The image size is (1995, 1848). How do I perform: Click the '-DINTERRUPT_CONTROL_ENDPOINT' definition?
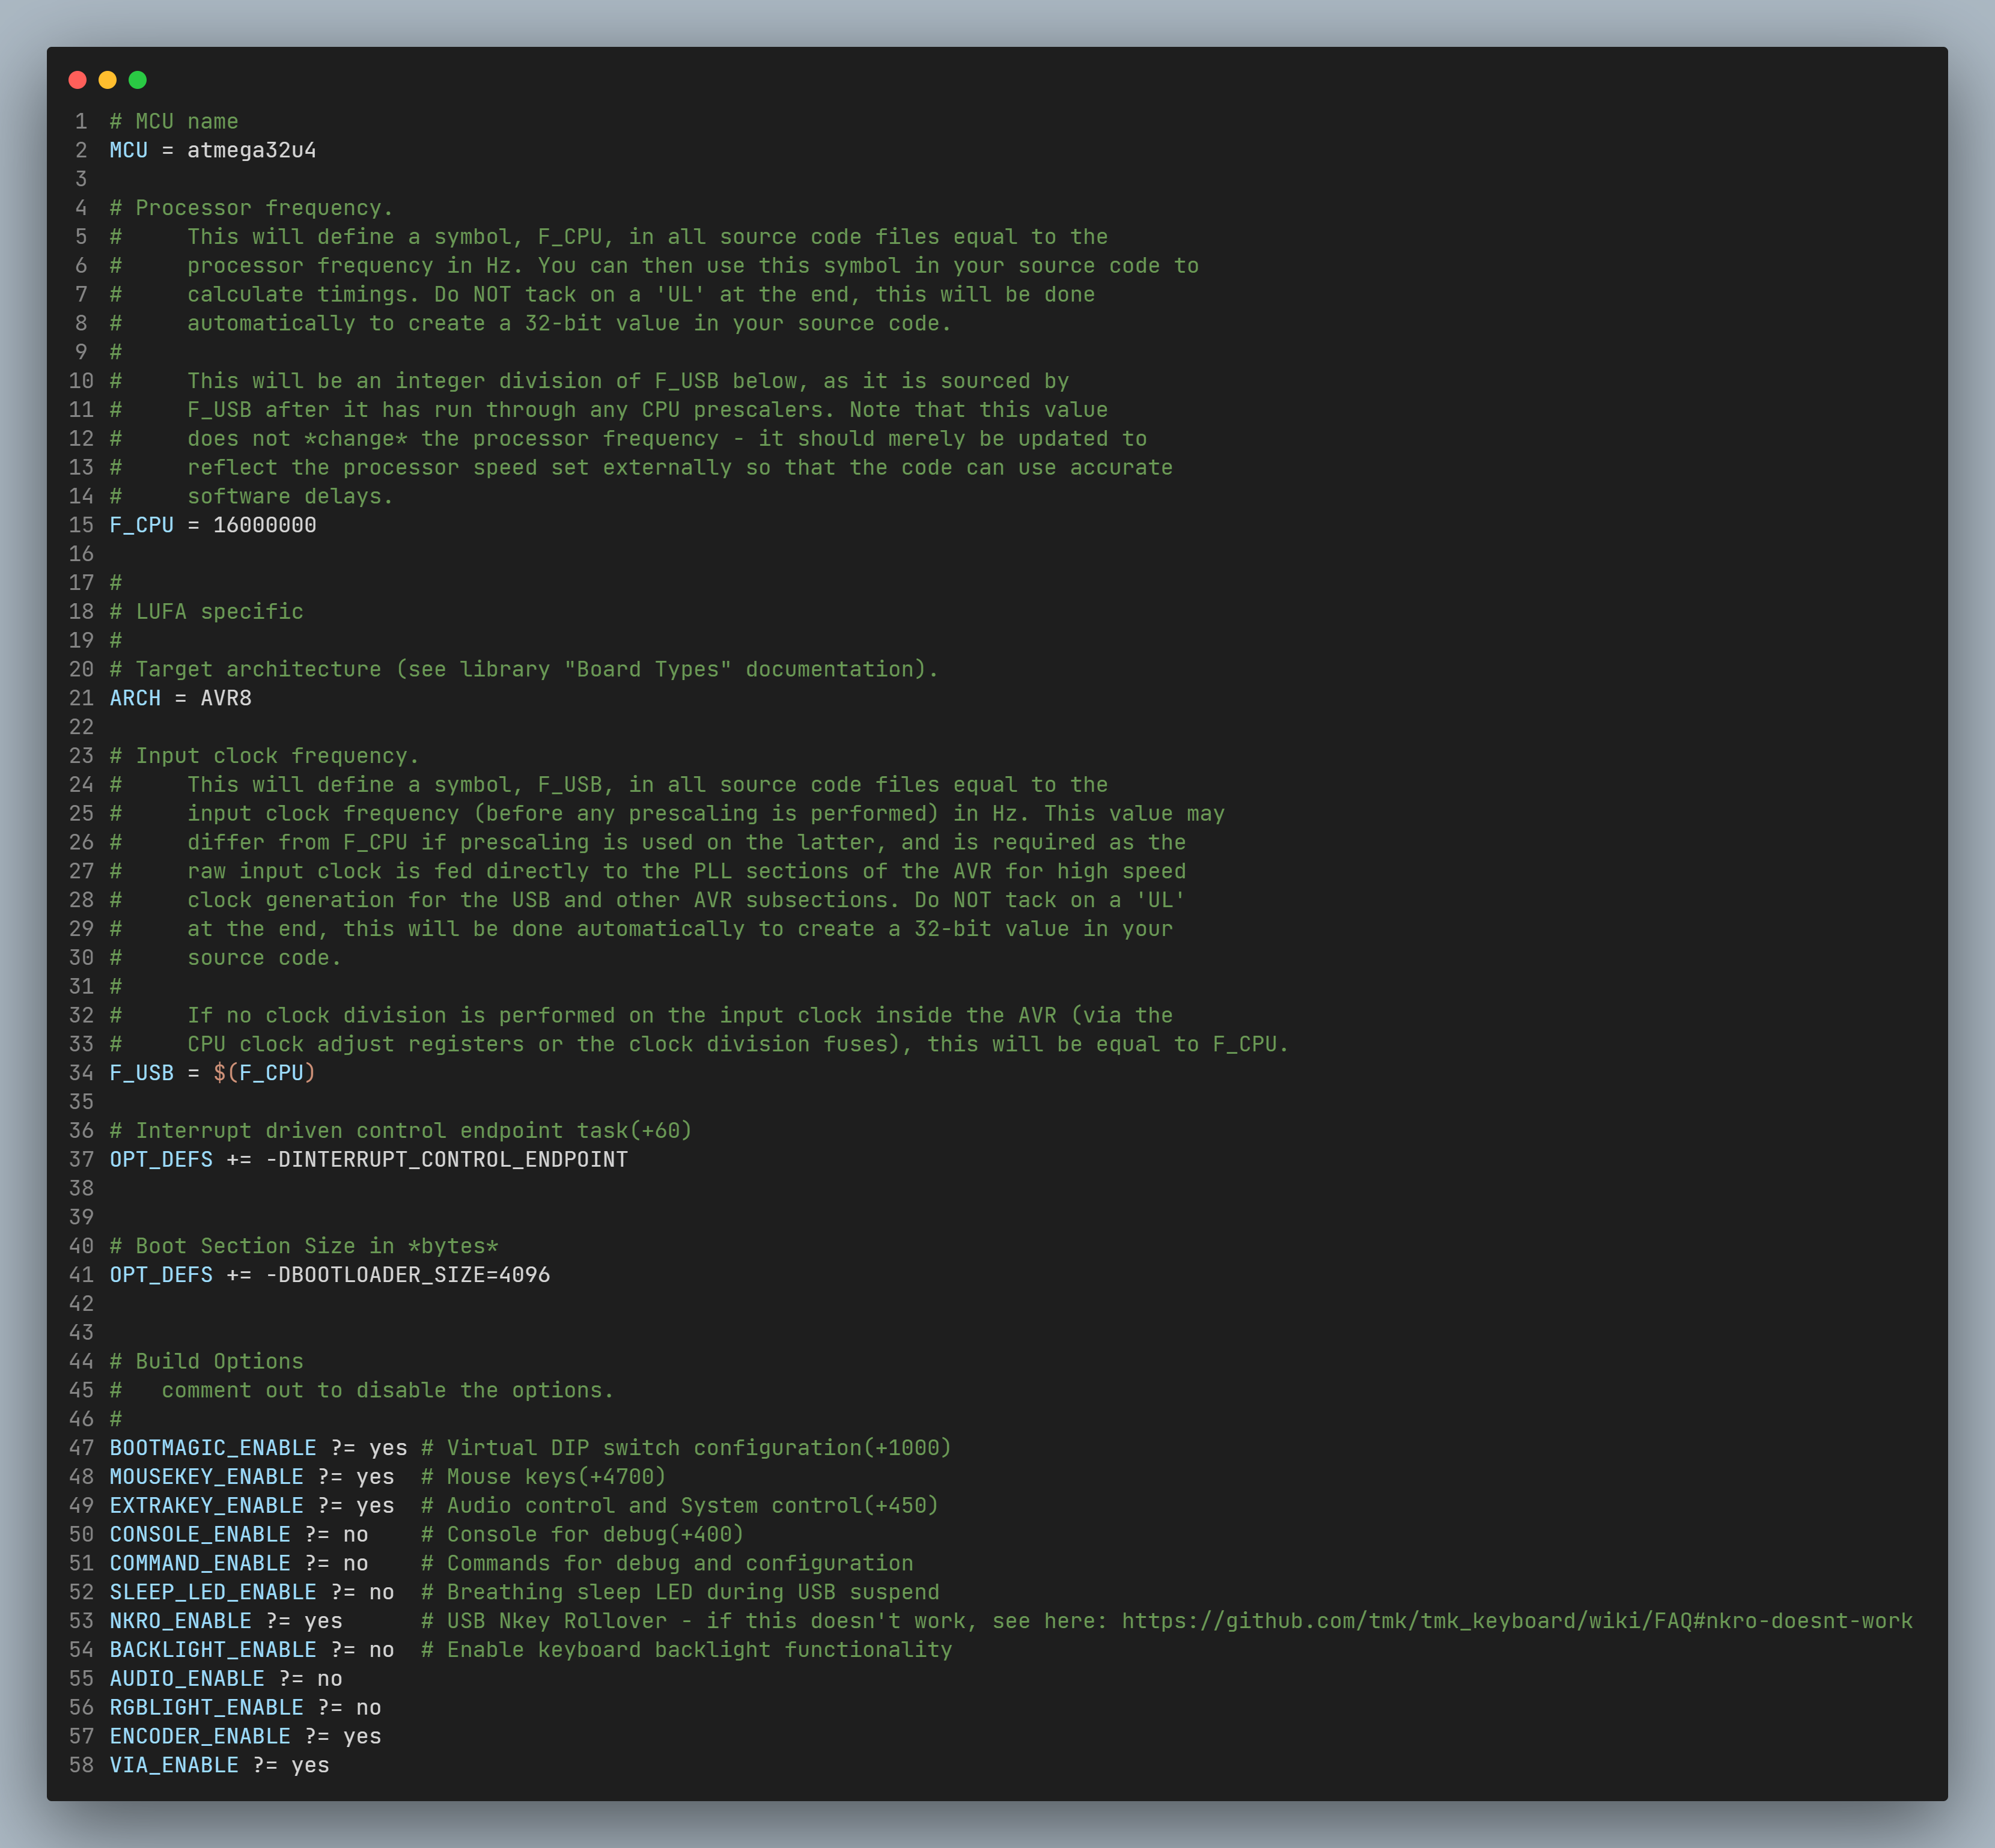(447, 1159)
